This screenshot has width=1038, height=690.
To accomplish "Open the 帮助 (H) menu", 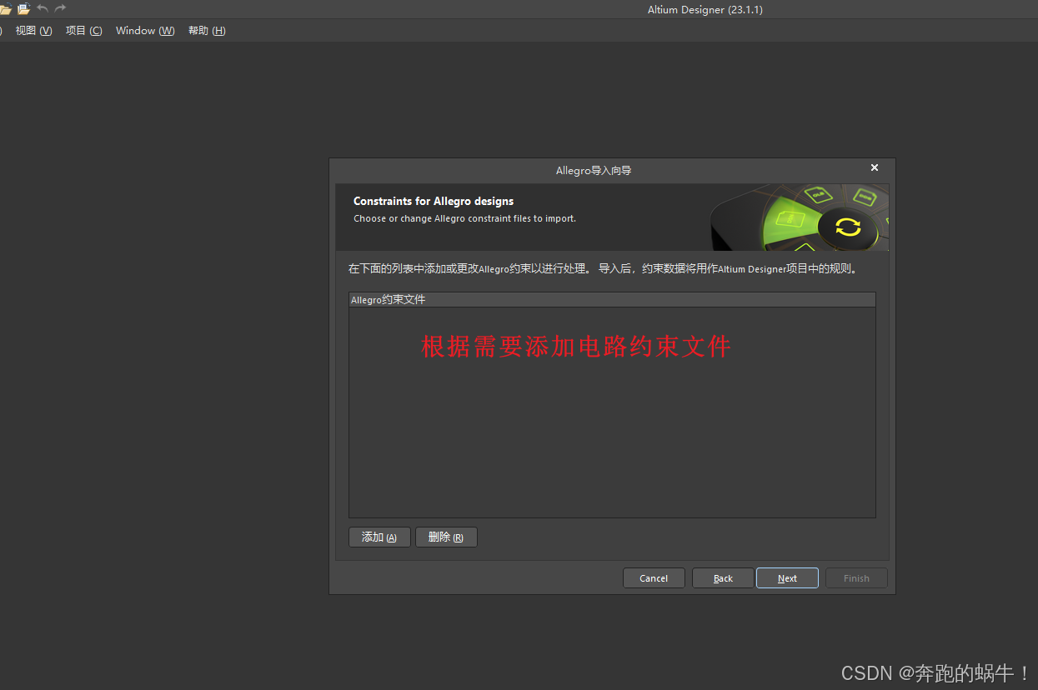I will click(207, 31).
